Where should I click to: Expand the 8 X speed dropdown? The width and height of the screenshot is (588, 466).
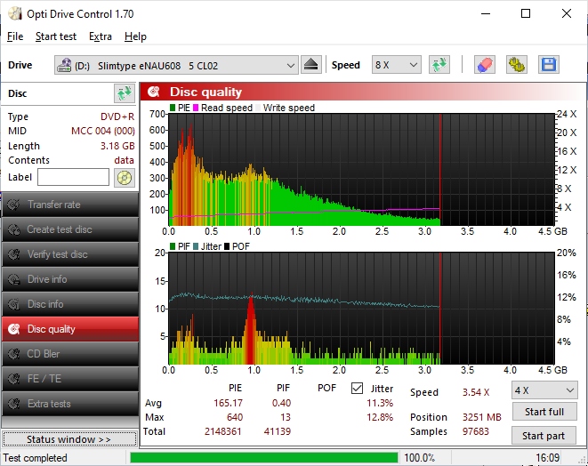[396, 65]
